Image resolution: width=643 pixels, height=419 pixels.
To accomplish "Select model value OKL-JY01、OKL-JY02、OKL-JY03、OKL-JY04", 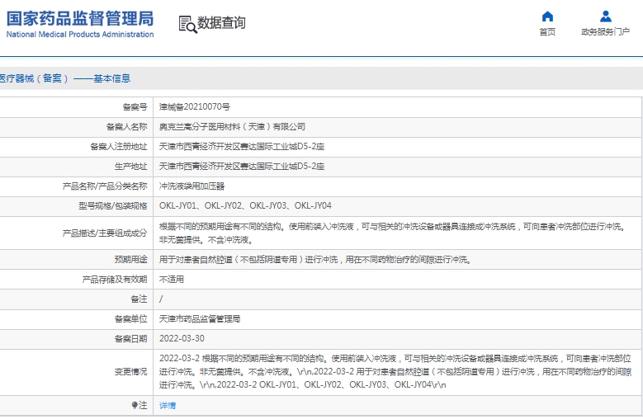I will coord(245,205).
